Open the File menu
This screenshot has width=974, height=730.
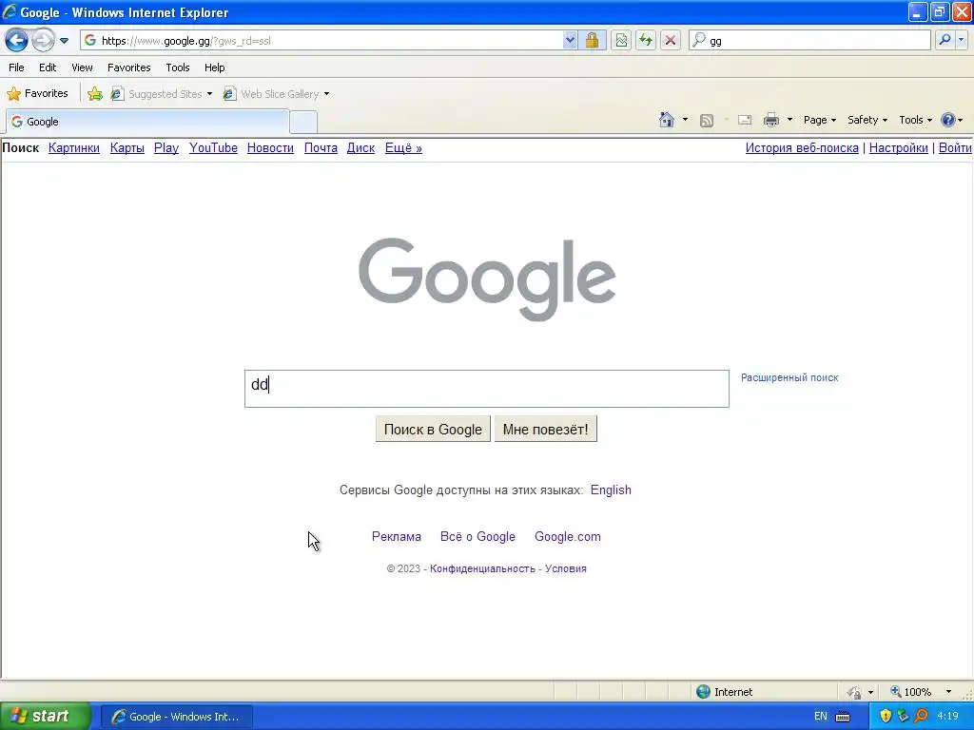point(17,67)
